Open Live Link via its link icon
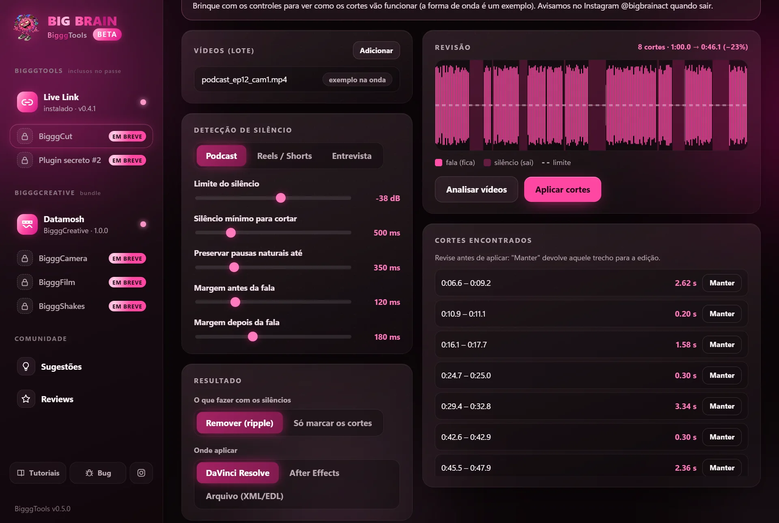This screenshot has height=523, width=779. pos(27,102)
